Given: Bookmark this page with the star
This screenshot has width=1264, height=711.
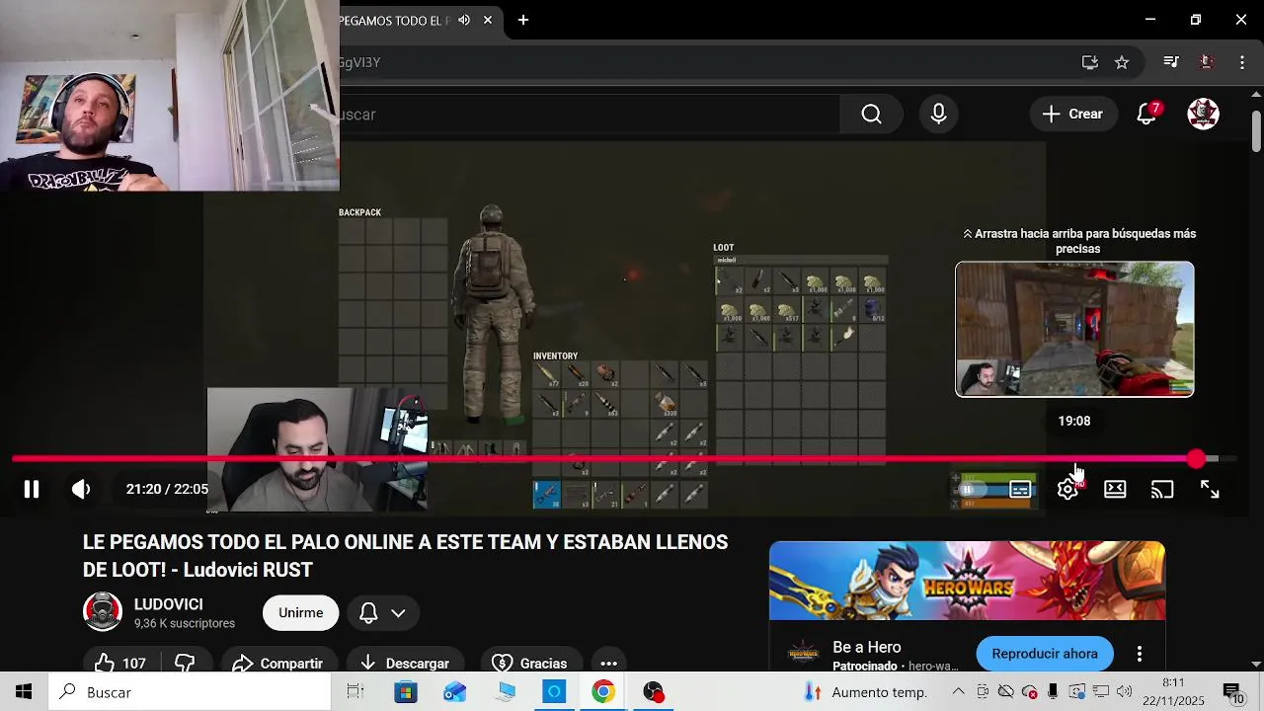Looking at the screenshot, I should click(1122, 62).
